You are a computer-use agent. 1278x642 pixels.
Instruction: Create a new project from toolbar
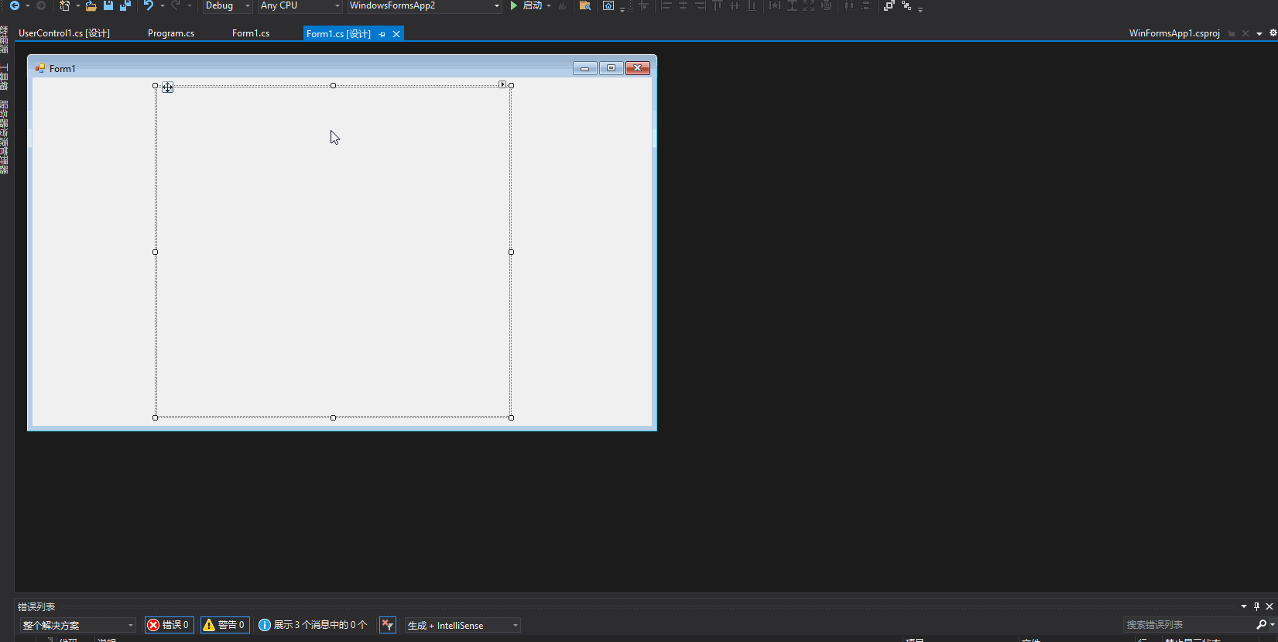point(65,5)
